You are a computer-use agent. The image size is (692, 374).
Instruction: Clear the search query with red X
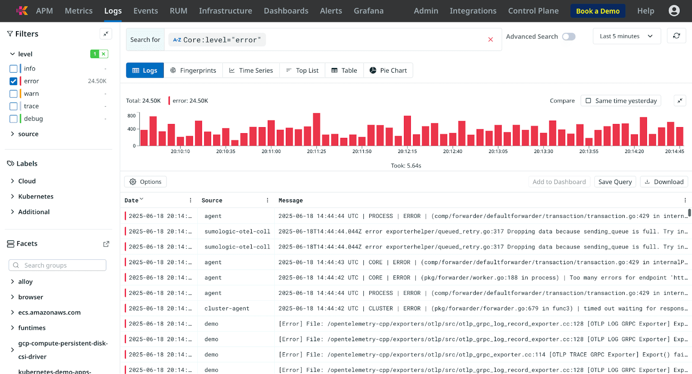click(490, 39)
